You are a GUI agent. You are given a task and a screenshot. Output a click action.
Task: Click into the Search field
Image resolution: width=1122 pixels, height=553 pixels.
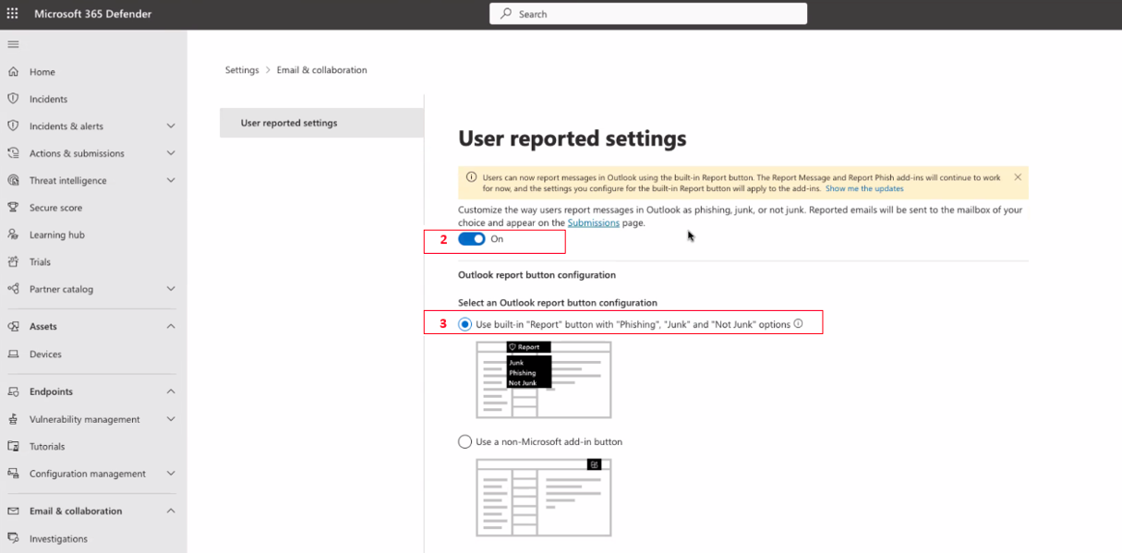coord(648,14)
